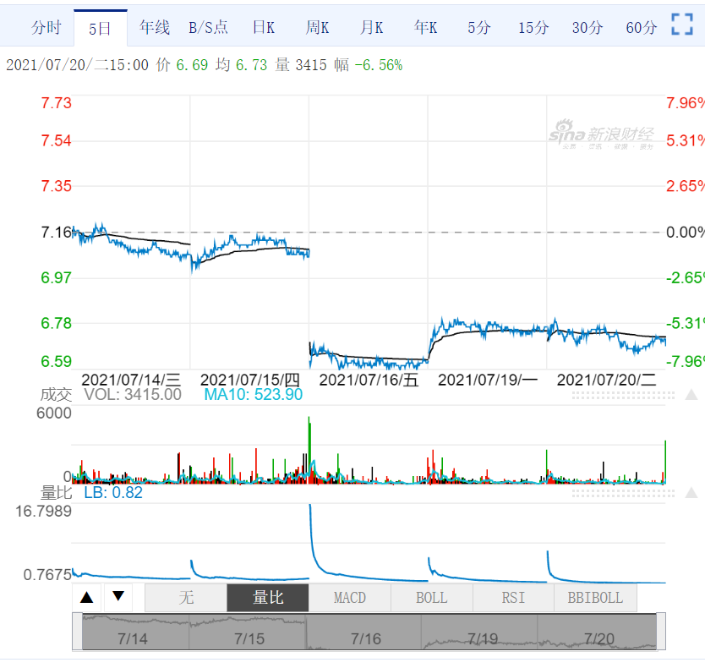Switch to BBIBOLL indicator
The image size is (705, 668).
click(x=595, y=598)
